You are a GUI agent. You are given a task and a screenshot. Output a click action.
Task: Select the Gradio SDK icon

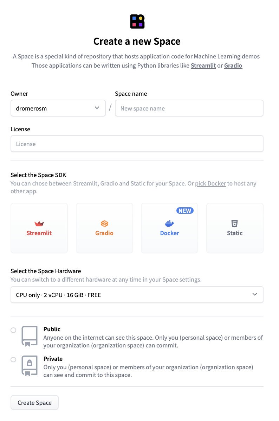pos(104,224)
